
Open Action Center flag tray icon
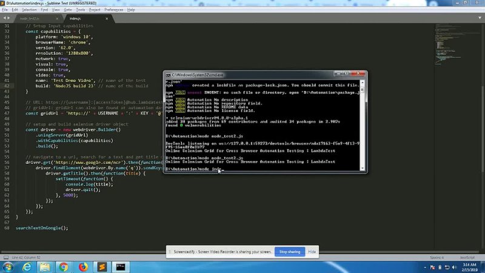[x=432, y=267]
